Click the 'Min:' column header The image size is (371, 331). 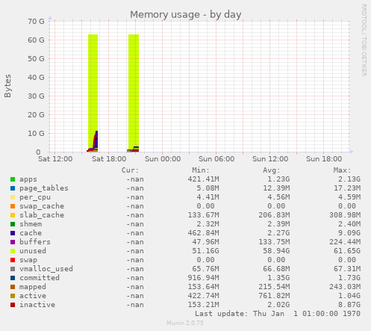click(201, 170)
